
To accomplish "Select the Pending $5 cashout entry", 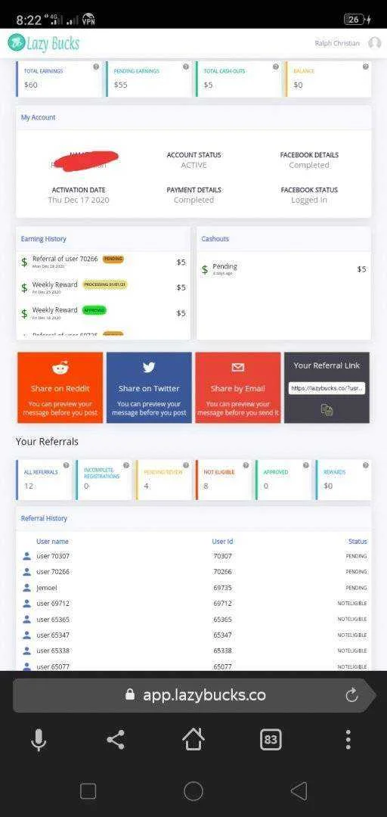I will click(x=284, y=269).
